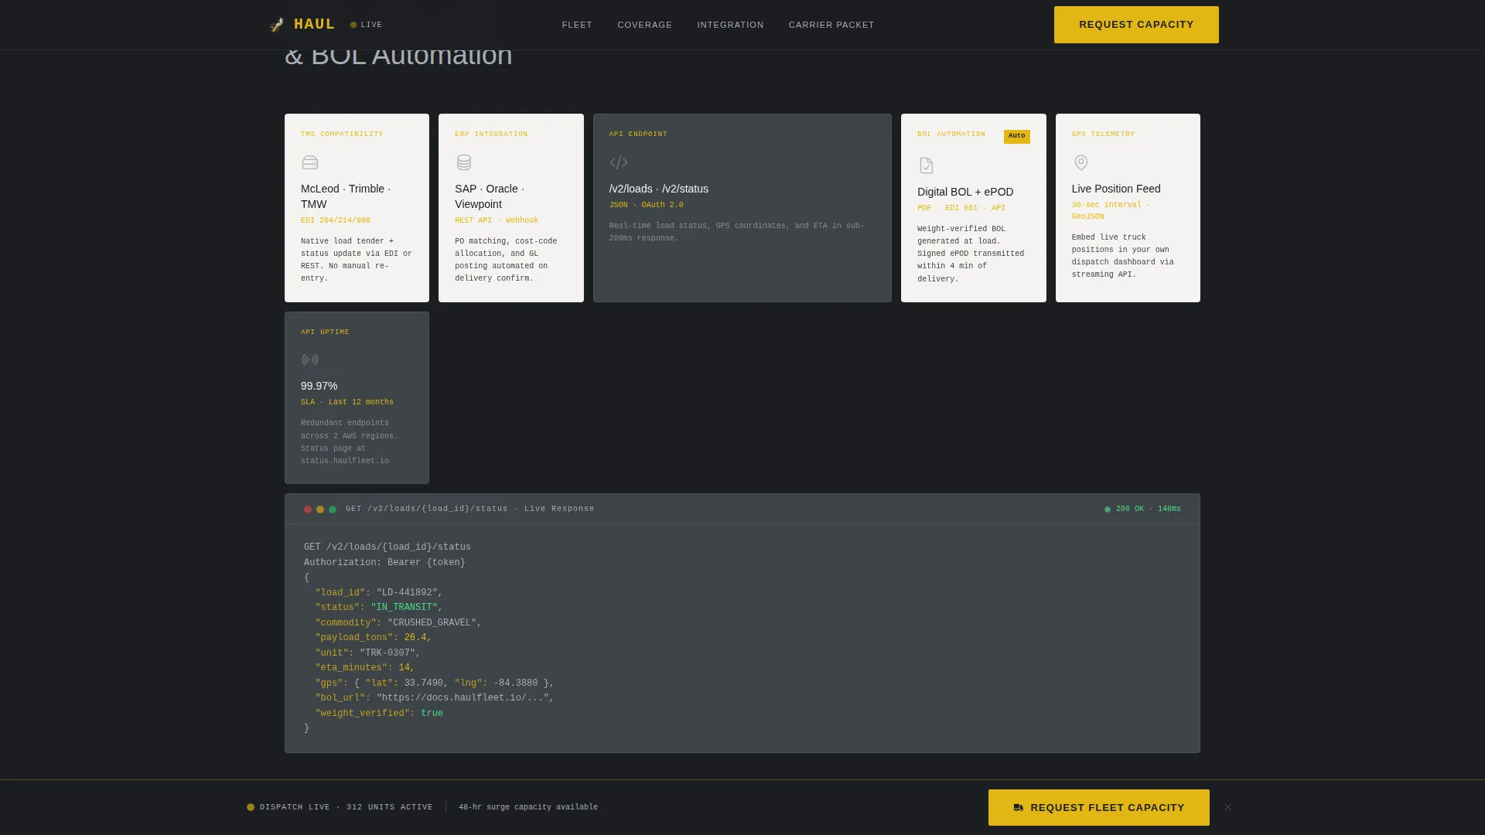The image size is (1485, 835).
Task: Select the McLeod · Trimble · TMW card title
Action: pos(346,196)
